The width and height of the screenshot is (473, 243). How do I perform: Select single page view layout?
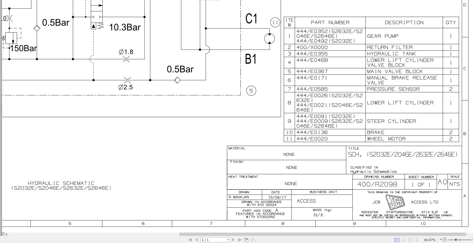pyautogui.click(x=397, y=240)
